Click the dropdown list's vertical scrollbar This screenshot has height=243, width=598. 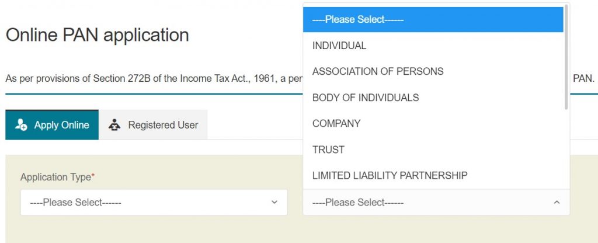[x=566, y=57]
